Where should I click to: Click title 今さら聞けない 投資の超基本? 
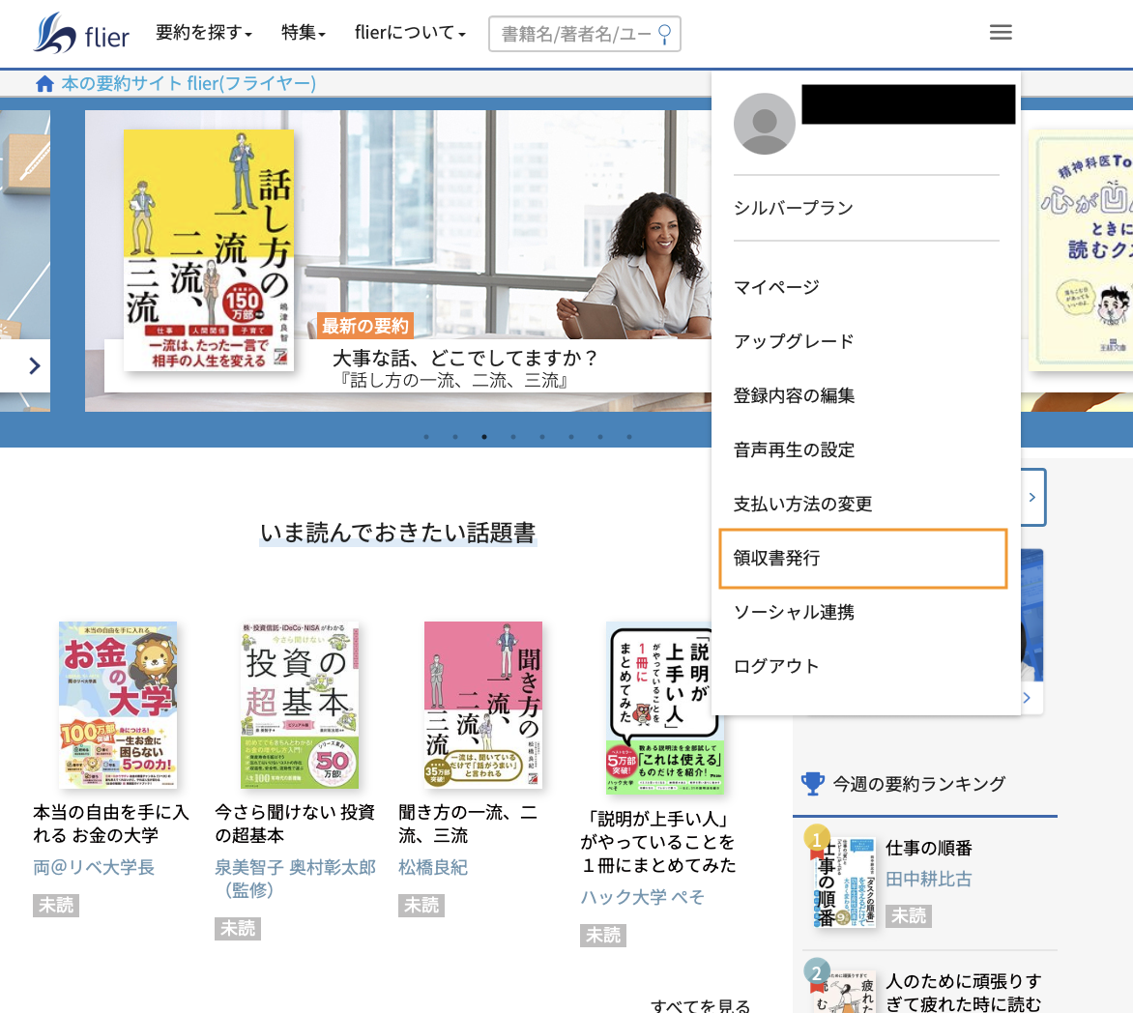click(x=295, y=824)
